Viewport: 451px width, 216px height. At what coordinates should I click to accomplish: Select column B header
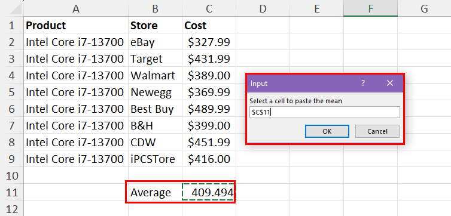[155, 8]
